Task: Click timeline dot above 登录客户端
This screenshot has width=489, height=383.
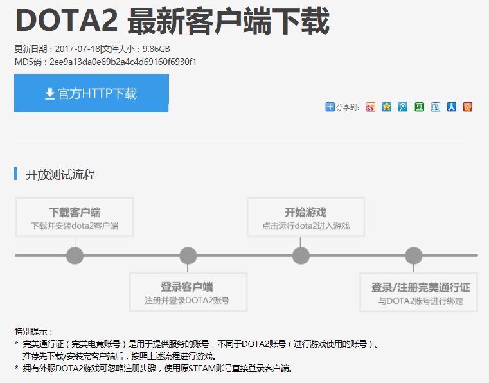Action: coord(188,255)
